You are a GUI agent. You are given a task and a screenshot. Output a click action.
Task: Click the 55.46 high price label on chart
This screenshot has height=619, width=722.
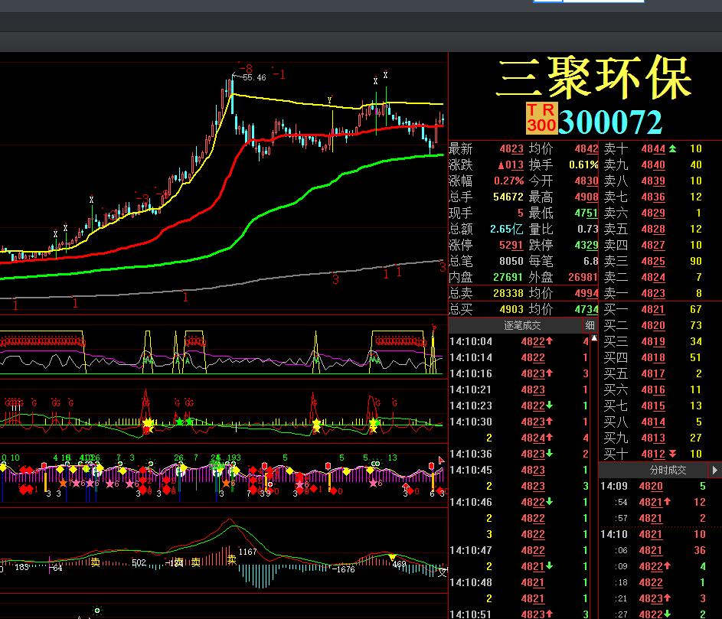point(254,77)
